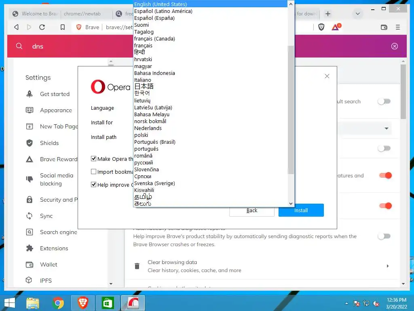
Task: Open Brave Shields lion icon
Action: click(x=321, y=27)
